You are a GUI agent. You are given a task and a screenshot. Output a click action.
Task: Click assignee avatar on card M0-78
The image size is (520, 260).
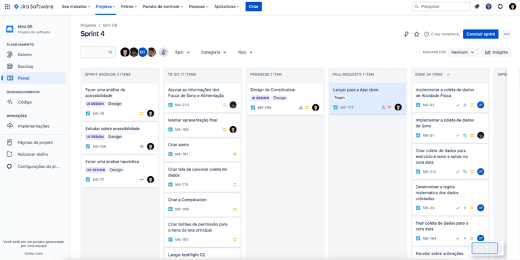(150, 114)
